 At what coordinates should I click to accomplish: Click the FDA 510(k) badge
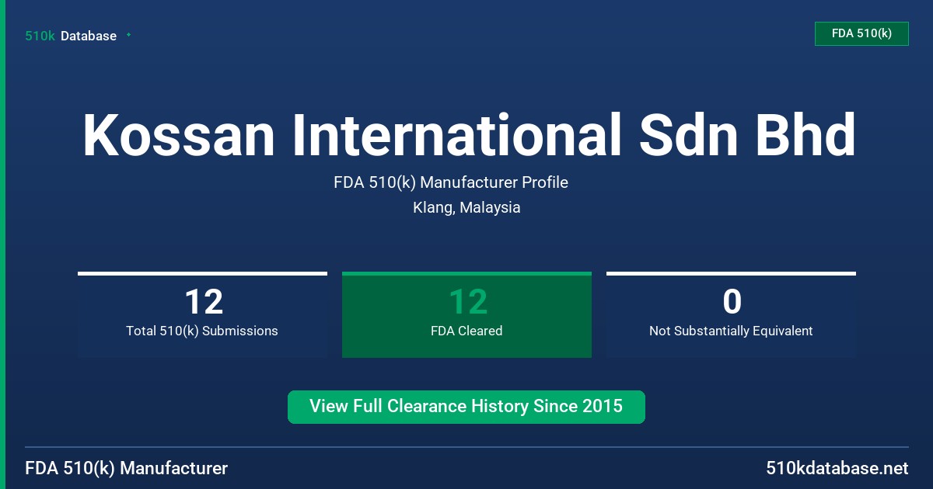(861, 33)
